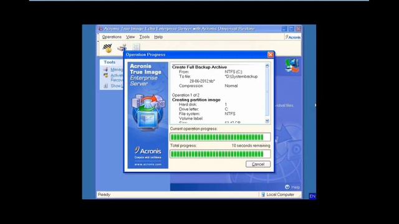The image size is (399, 224).
Task: Click the 'seconds remaining' text
Action: coord(251,146)
